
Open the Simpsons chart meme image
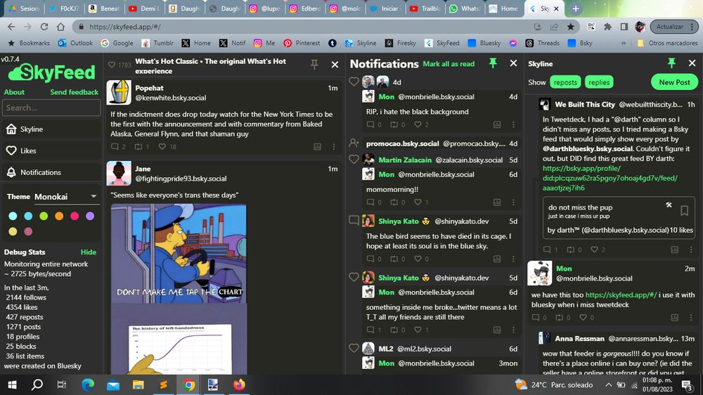pyautogui.click(x=179, y=289)
